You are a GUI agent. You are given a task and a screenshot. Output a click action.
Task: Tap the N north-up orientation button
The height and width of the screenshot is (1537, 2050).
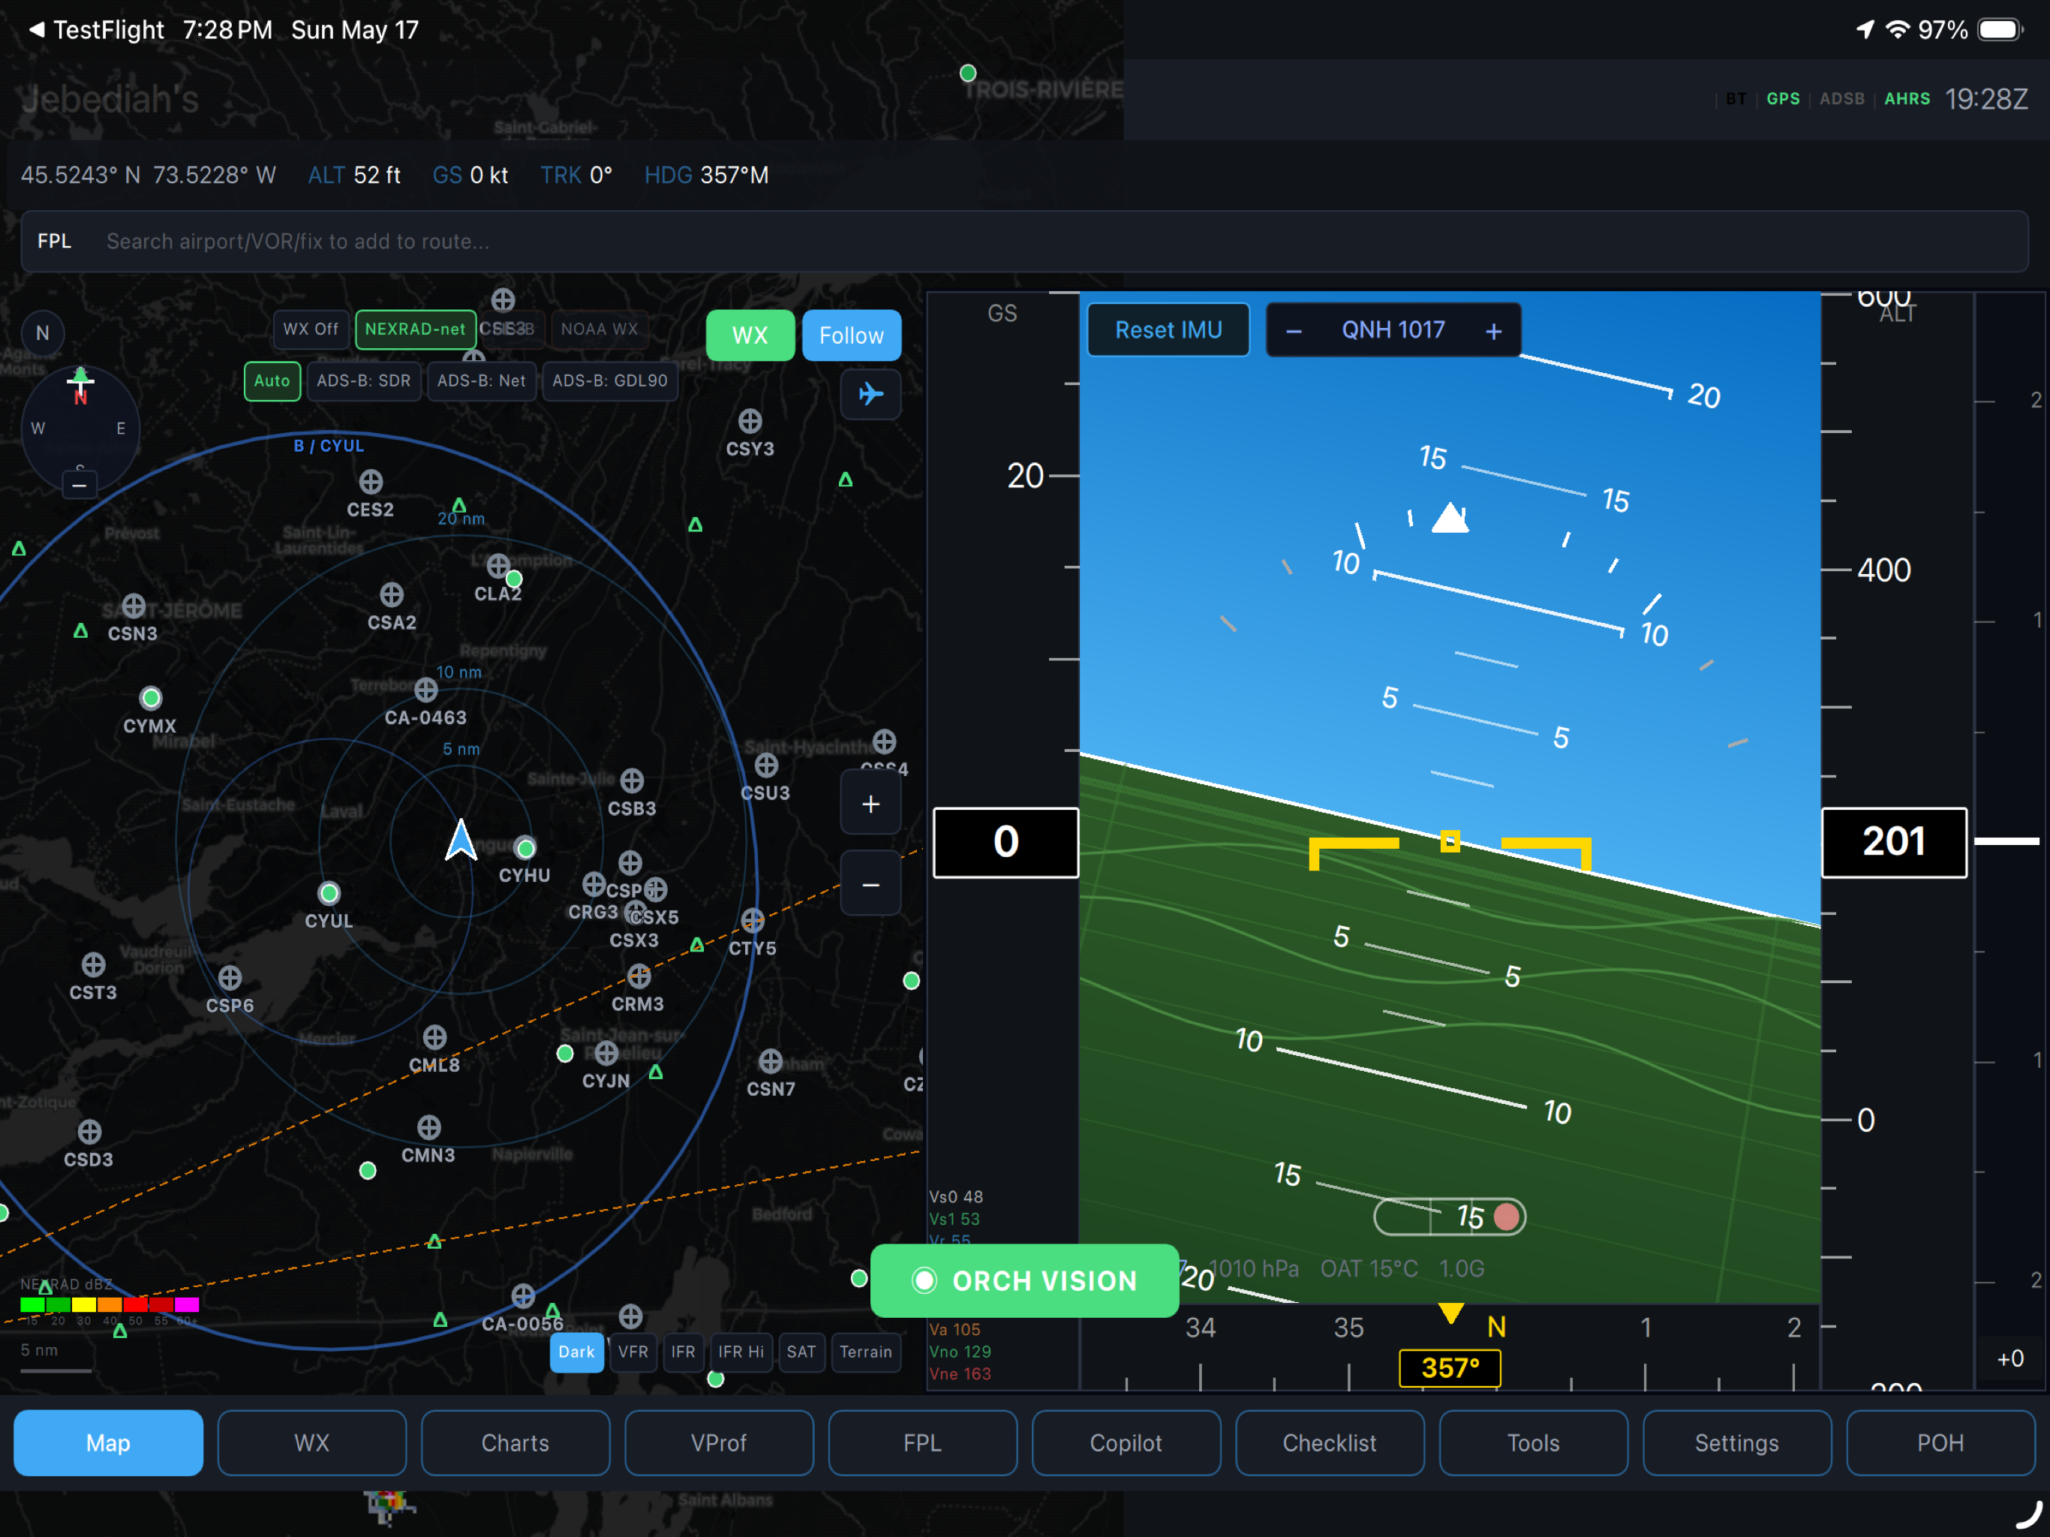43,332
